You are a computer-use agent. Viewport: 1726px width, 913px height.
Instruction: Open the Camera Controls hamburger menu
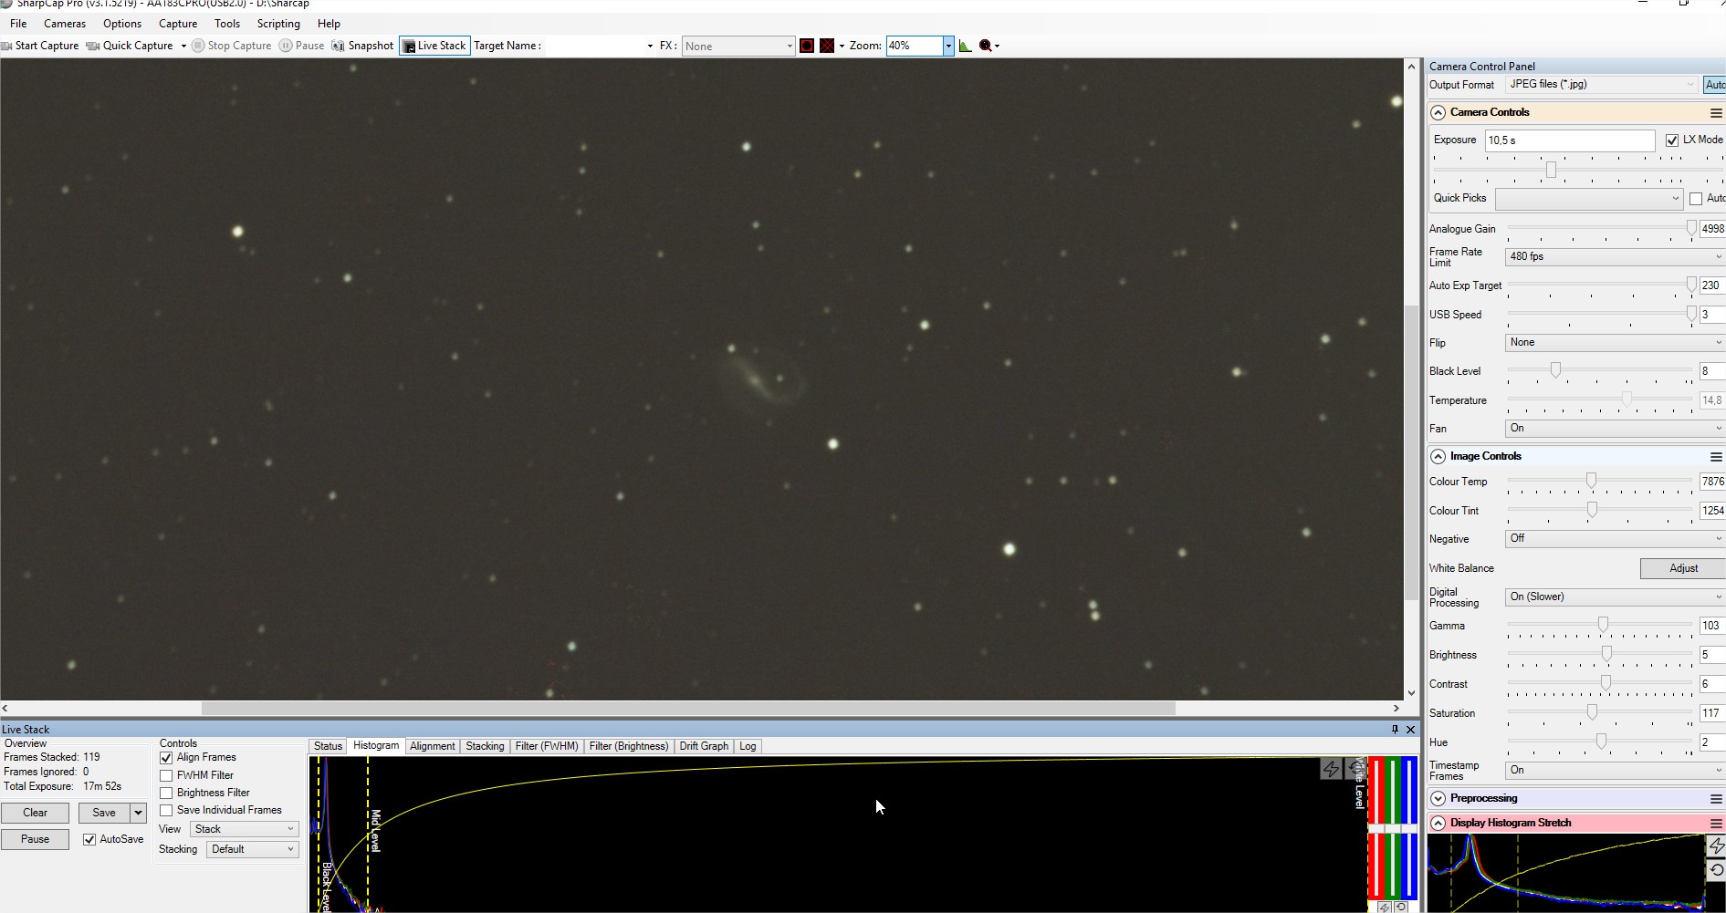tap(1716, 113)
